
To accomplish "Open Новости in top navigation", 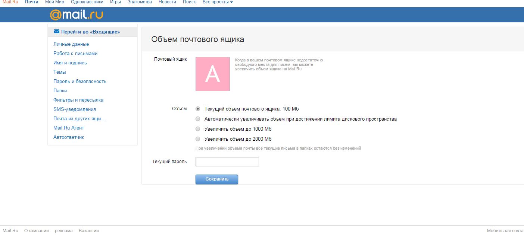I will point(167,2).
